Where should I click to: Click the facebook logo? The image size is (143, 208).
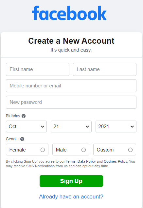69,13
